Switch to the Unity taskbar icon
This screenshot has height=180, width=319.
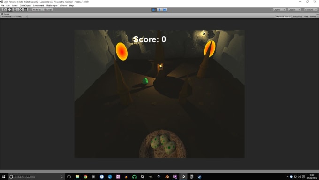tap(183, 177)
